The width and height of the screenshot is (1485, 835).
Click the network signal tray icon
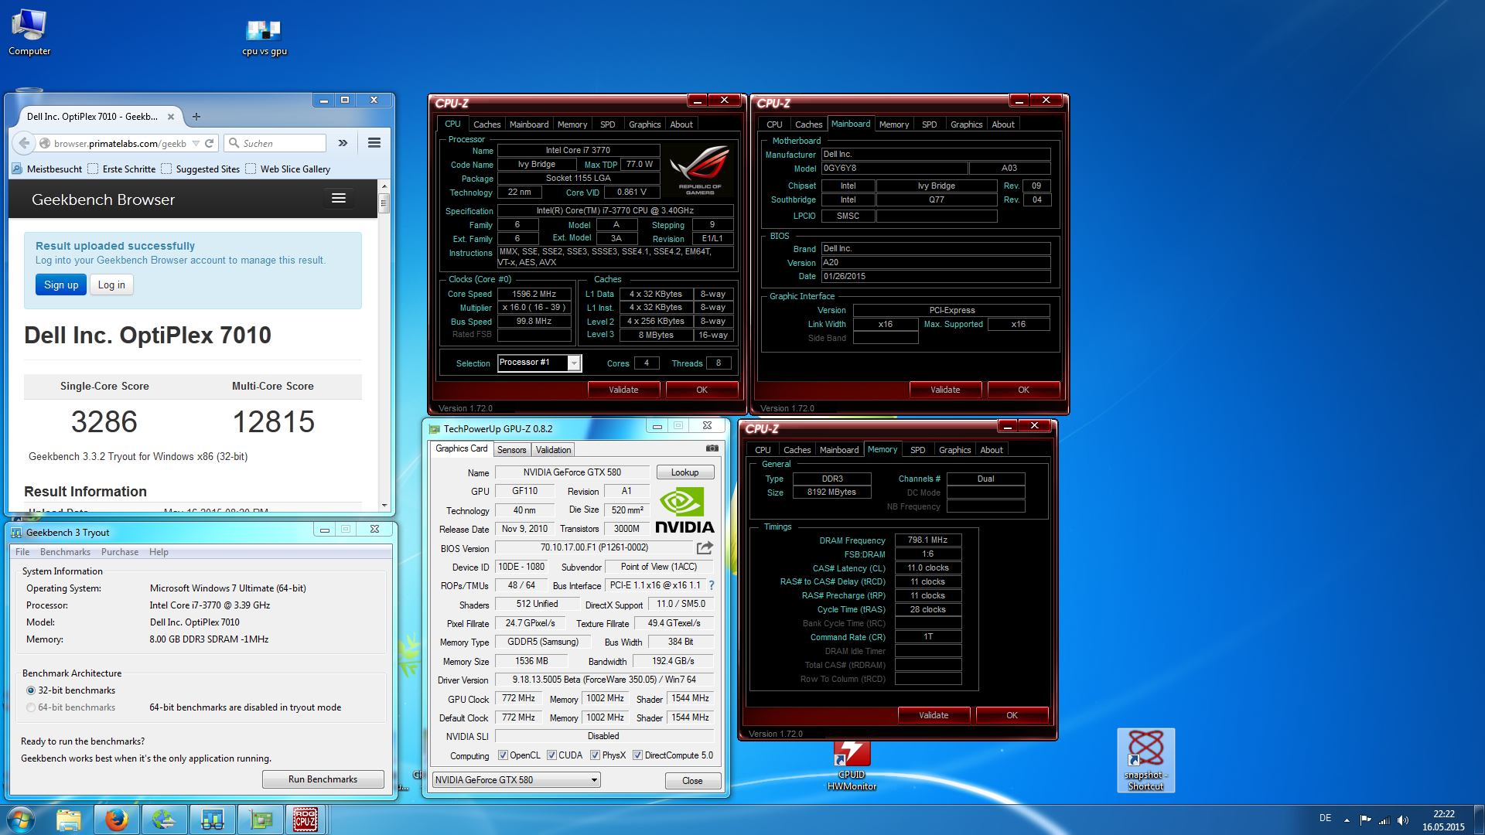[1384, 820]
